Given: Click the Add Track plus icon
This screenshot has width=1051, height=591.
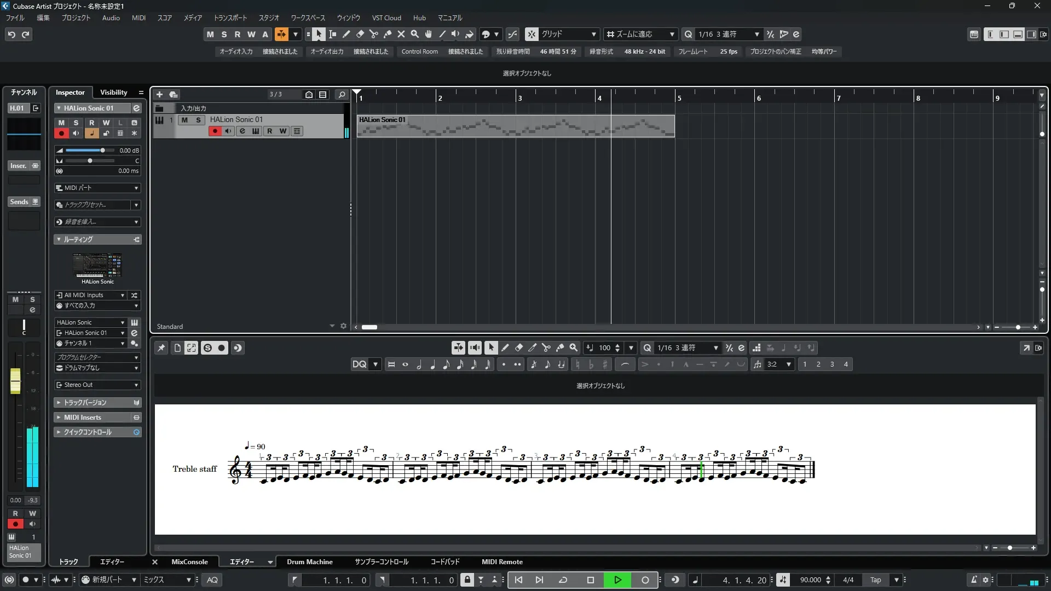Looking at the screenshot, I should [x=159, y=94].
